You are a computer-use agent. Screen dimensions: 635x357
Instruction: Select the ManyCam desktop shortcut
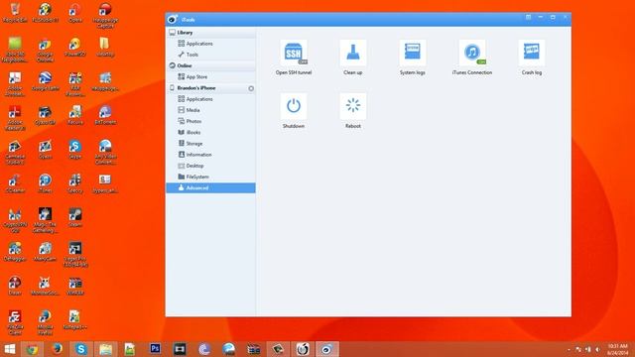[x=45, y=251]
